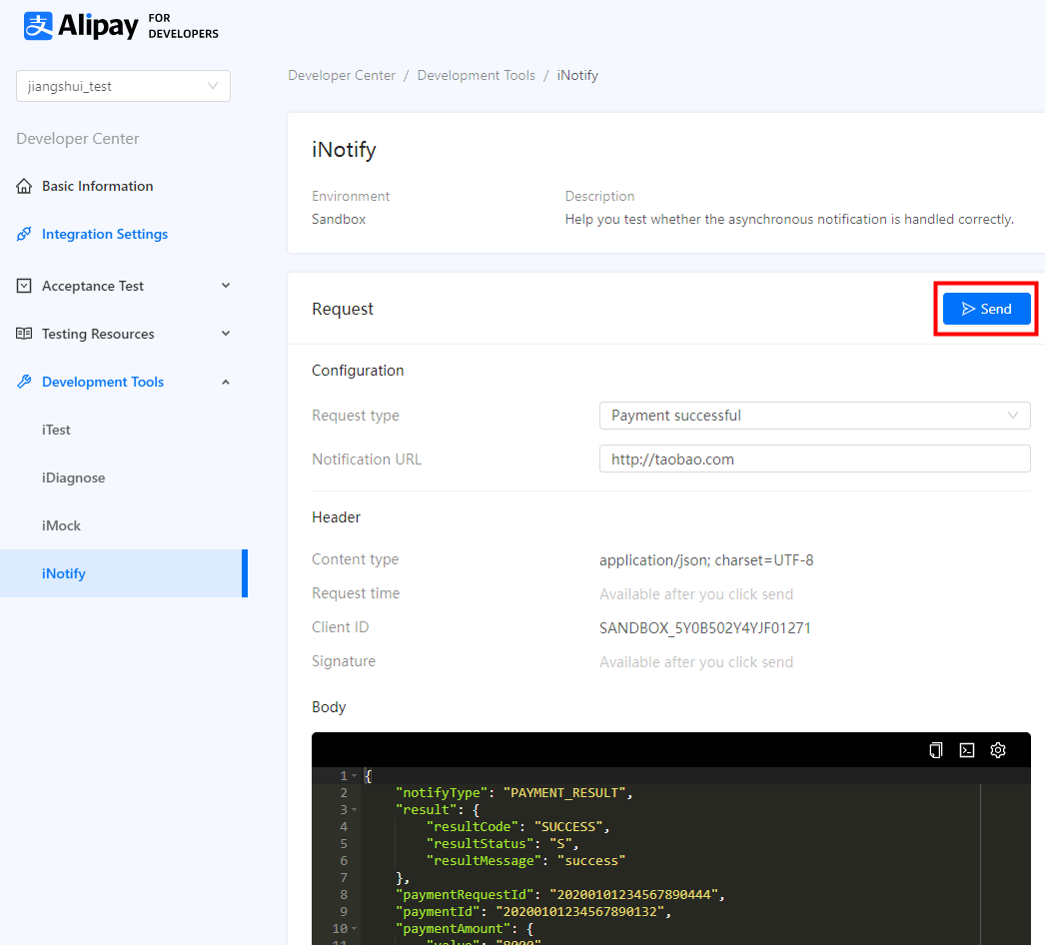Open the jiangshui_test account dropdown
The image size is (1045, 945).
pyautogui.click(x=123, y=87)
